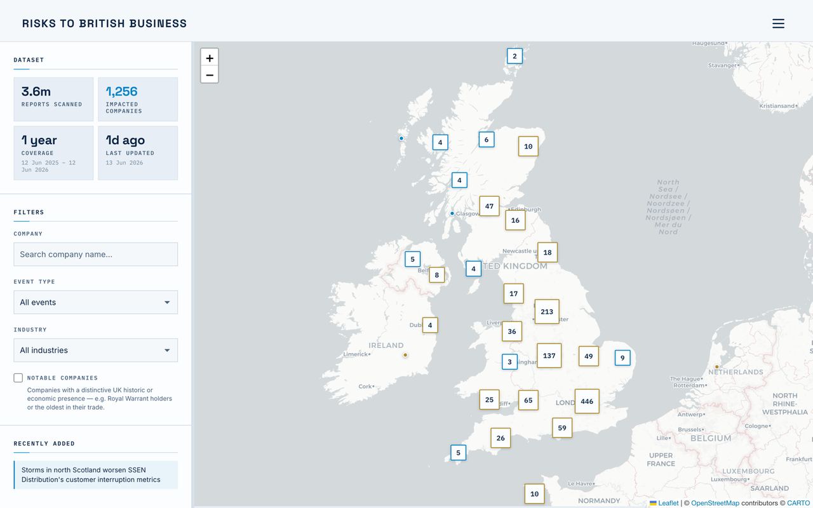Open the CARTO attribution link

[x=798, y=503]
